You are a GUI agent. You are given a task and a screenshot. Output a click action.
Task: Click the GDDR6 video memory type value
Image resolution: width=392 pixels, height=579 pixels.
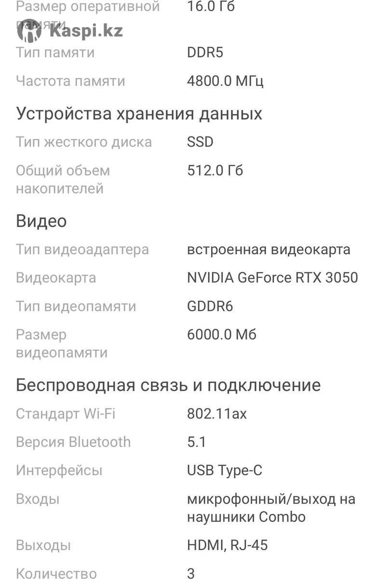[x=210, y=306]
